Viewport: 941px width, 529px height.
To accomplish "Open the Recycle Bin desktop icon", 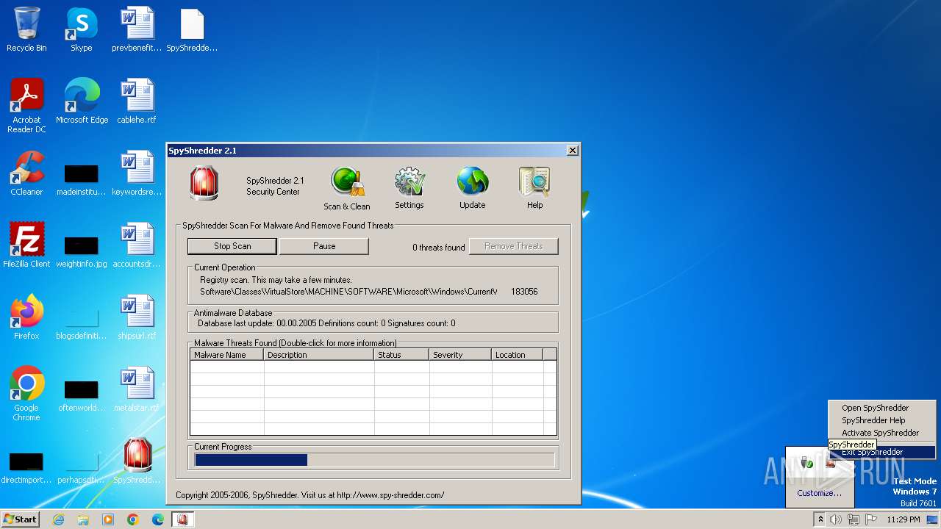I will 26,29.
